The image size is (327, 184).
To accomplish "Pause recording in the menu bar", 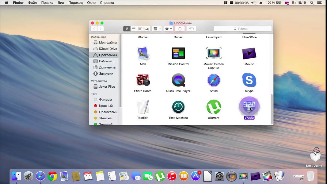I will tap(226, 3).
